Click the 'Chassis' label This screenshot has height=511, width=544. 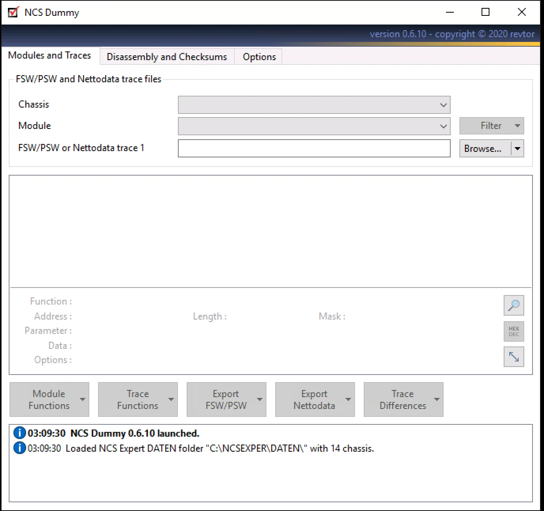click(x=34, y=104)
